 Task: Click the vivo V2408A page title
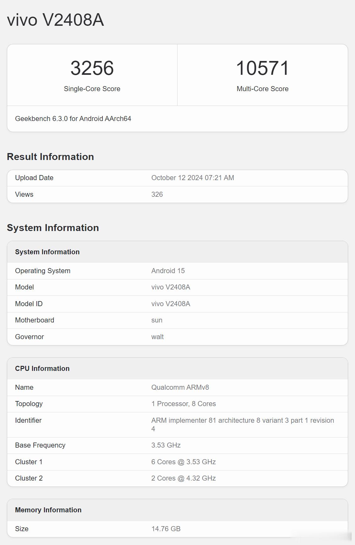pos(55,20)
